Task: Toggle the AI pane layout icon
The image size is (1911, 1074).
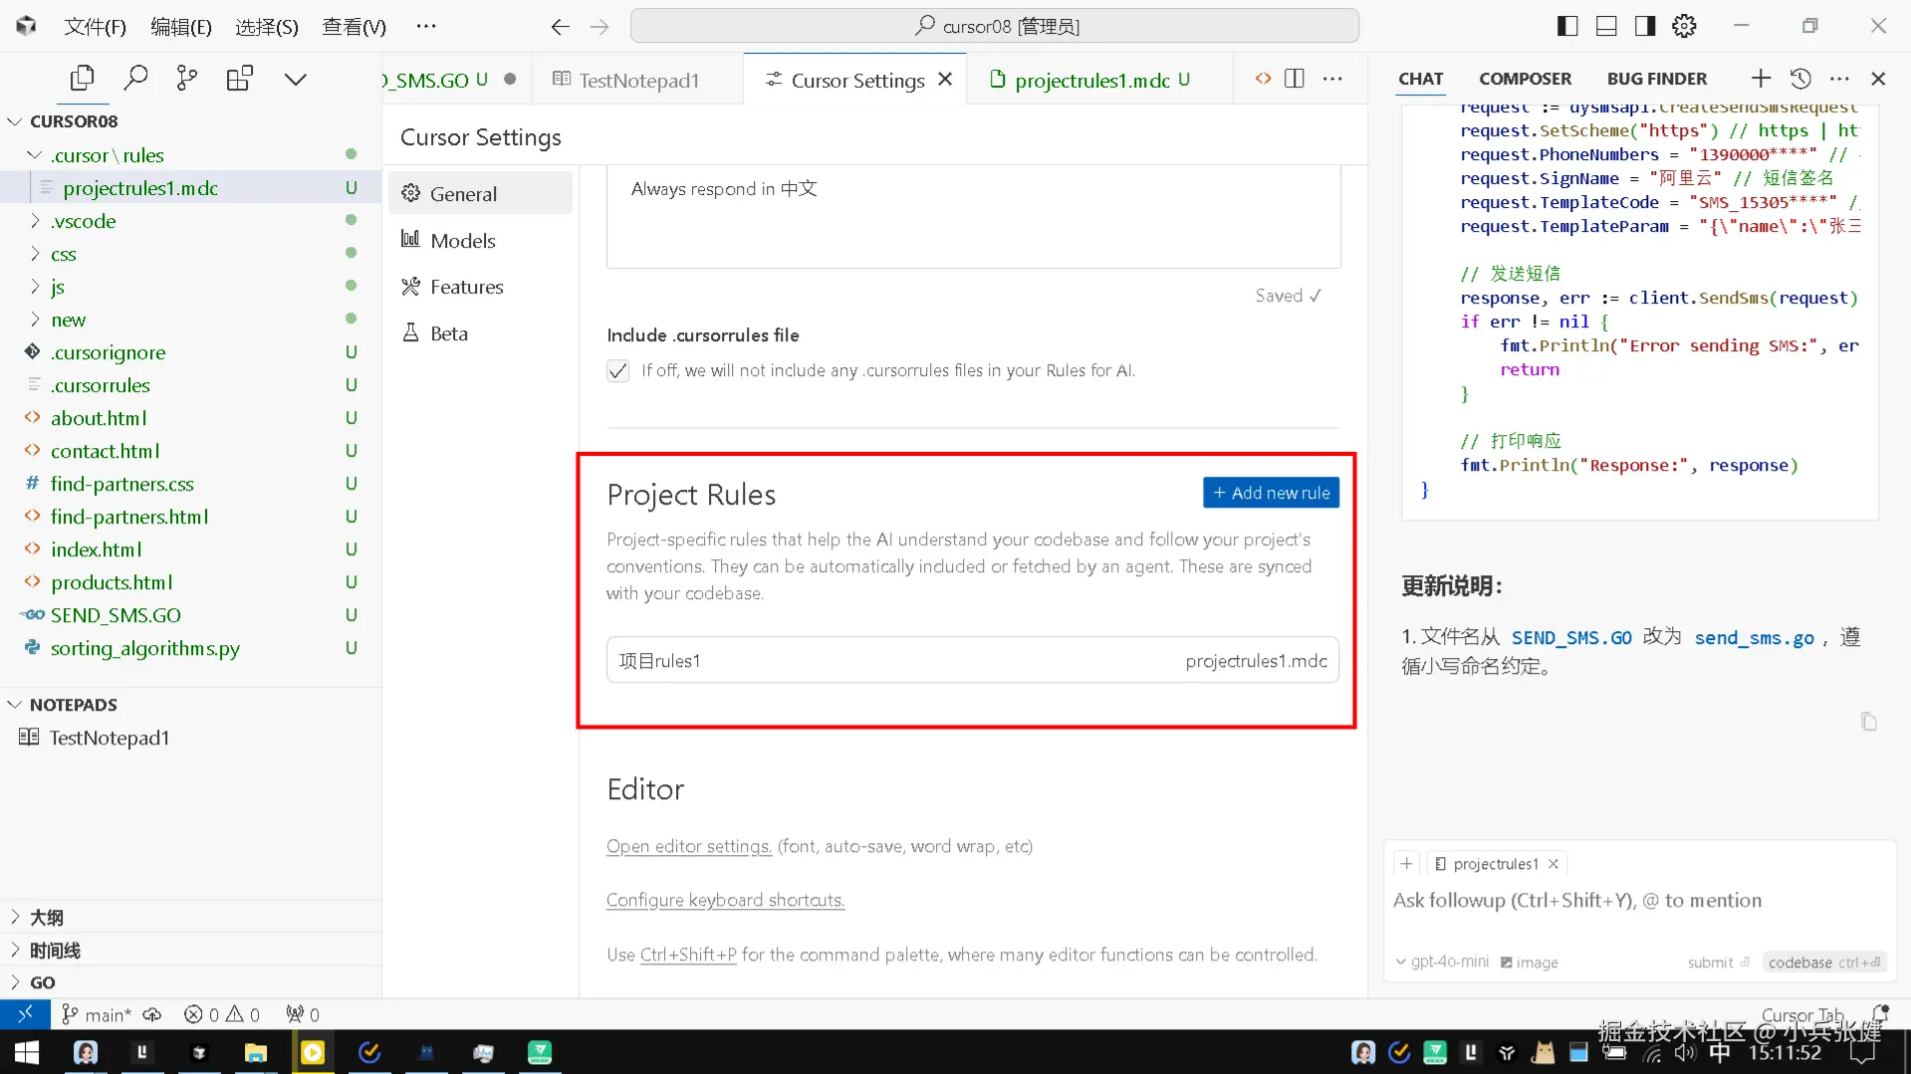Action: click(1645, 27)
